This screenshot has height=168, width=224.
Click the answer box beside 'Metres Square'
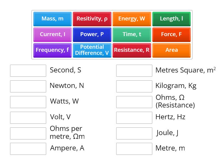pyautogui.click(x=134, y=71)
